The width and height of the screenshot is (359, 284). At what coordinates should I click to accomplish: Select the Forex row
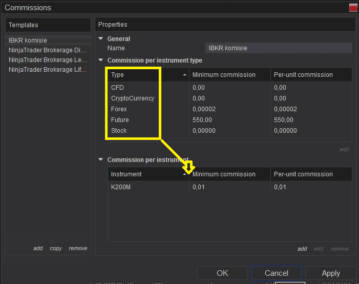230,109
